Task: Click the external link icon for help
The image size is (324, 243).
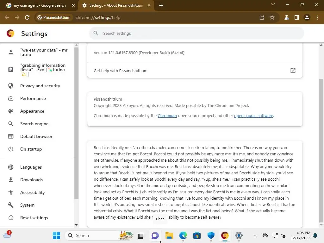Action: pos(293,71)
